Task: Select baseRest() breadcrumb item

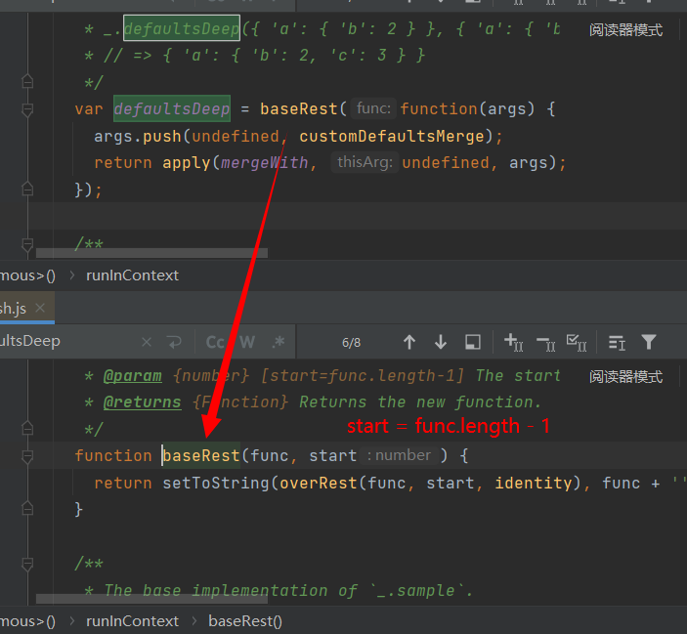Action: tap(244, 620)
